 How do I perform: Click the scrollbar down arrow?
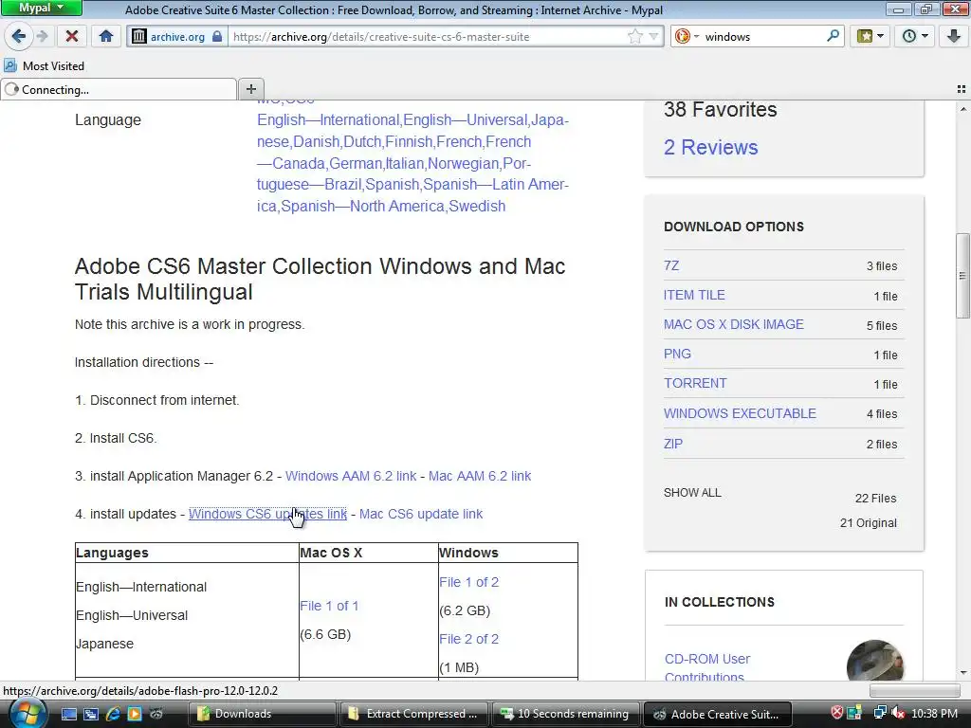[x=962, y=673]
